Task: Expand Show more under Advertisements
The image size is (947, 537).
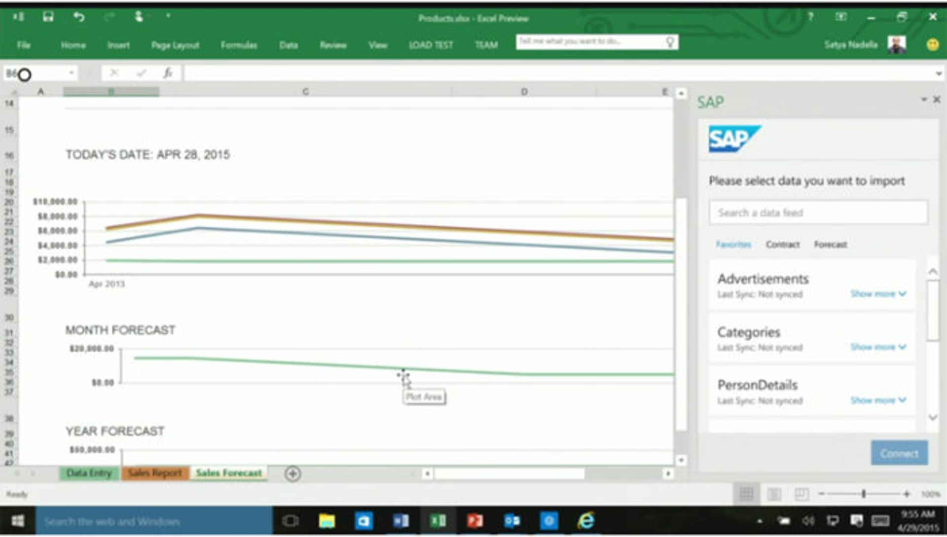Action: point(878,294)
